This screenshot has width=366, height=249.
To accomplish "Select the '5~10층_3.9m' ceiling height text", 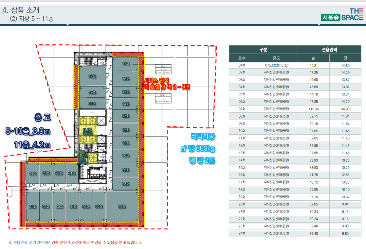I will (28, 131).
